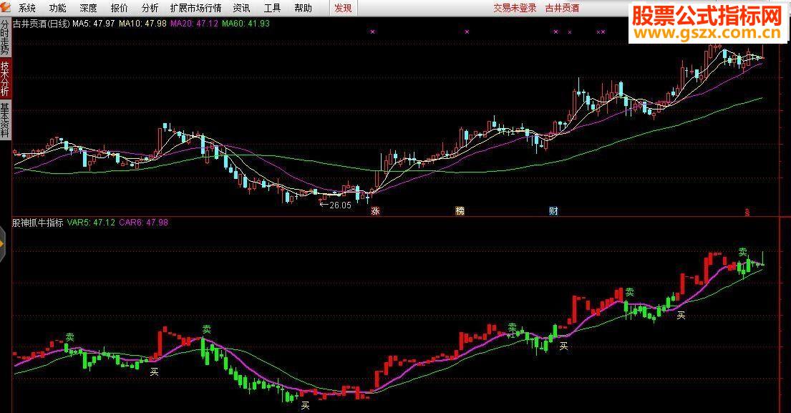791x413 pixels.
Task: Click MA60: 41.93 indicator label
Action: [x=246, y=23]
